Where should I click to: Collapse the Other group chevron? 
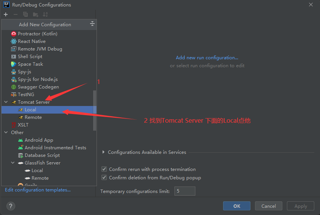(x=6, y=133)
